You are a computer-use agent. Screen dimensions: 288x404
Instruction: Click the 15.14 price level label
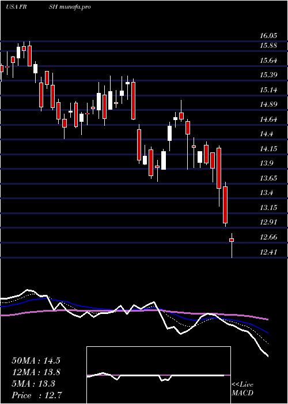268,90
